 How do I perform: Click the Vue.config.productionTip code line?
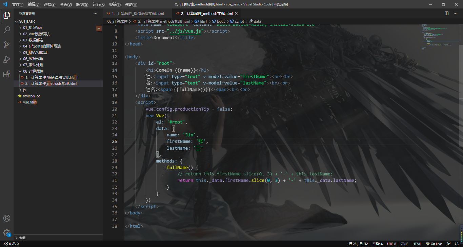[x=189, y=109]
